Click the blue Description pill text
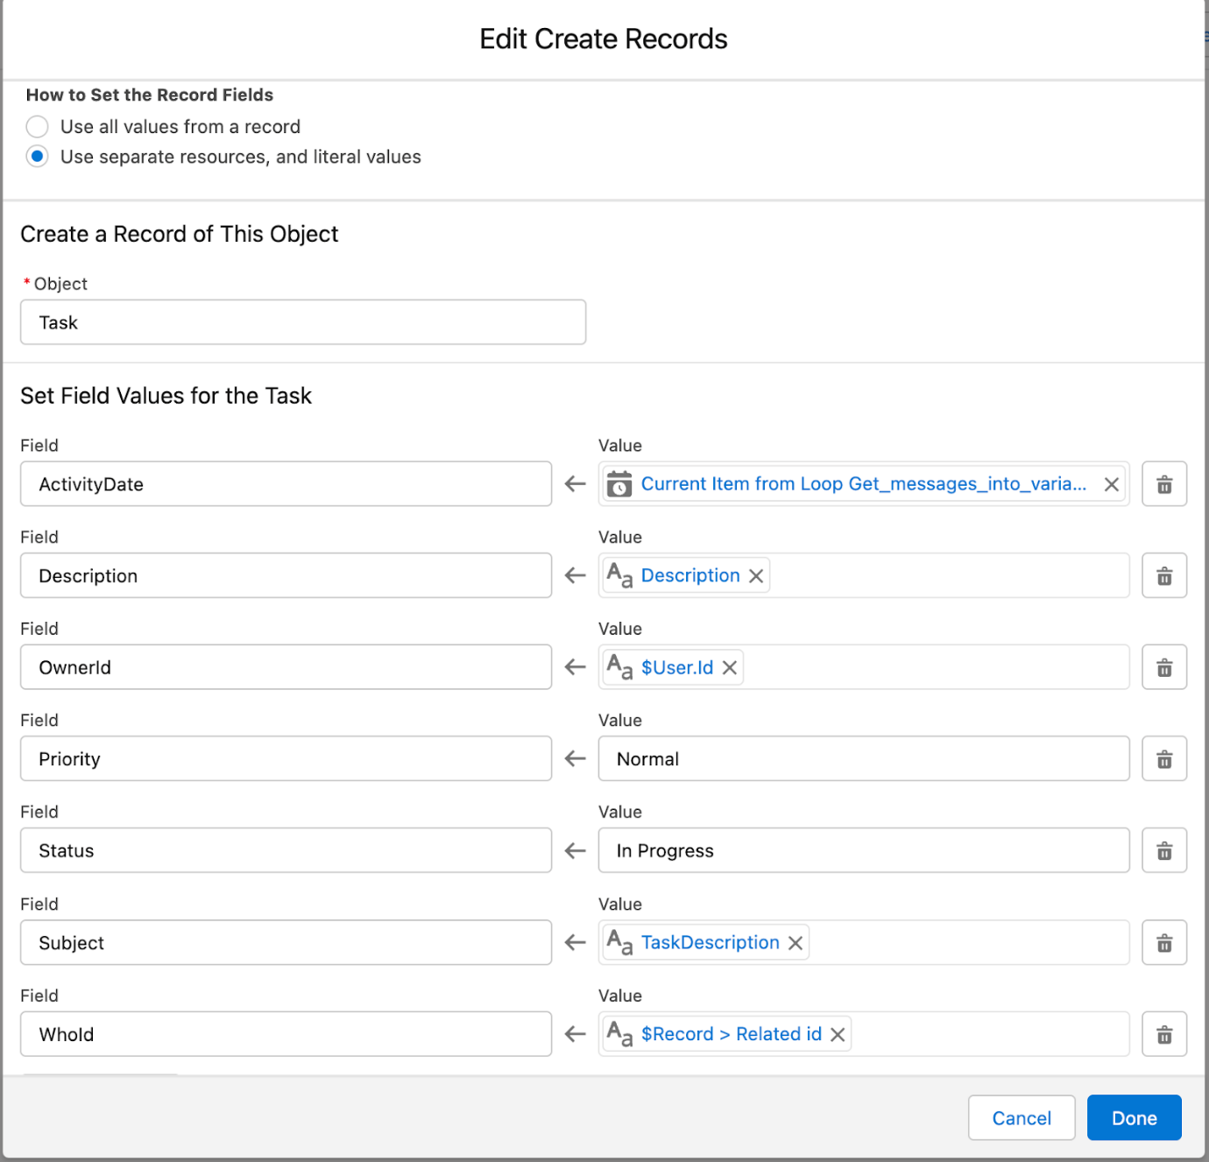This screenshot has width=1209, height=1162. 690,576
